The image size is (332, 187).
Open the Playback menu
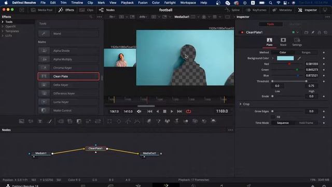pos(127,3)
